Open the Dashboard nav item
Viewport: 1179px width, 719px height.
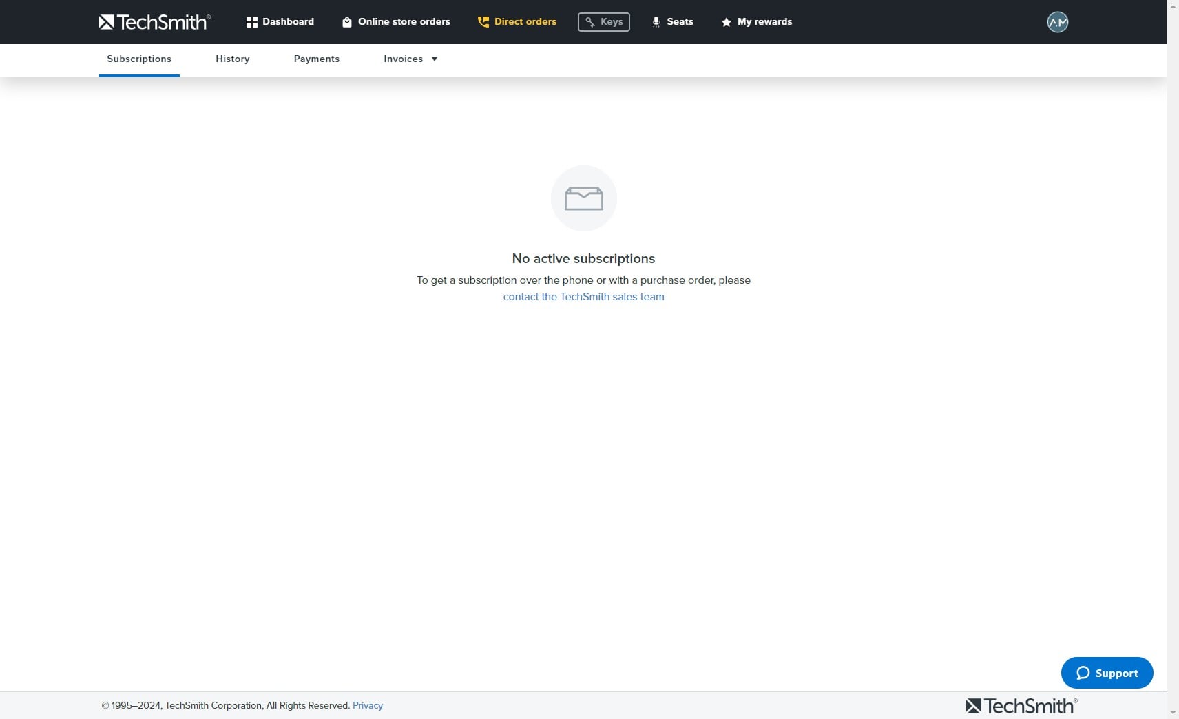[x=280, y=22]
